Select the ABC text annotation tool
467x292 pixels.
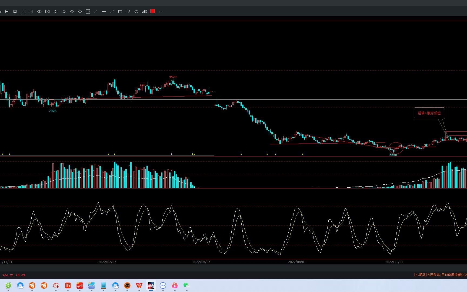(x=145, y=11)
